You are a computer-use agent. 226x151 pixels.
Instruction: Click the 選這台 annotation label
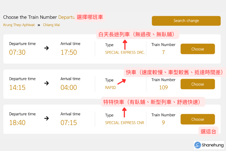pyautogui.click(x=208, y=131)
